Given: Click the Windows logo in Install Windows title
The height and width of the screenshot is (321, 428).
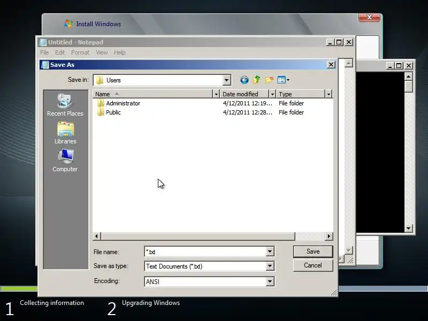Looking at the screenshot, I should tap(68, 24).
